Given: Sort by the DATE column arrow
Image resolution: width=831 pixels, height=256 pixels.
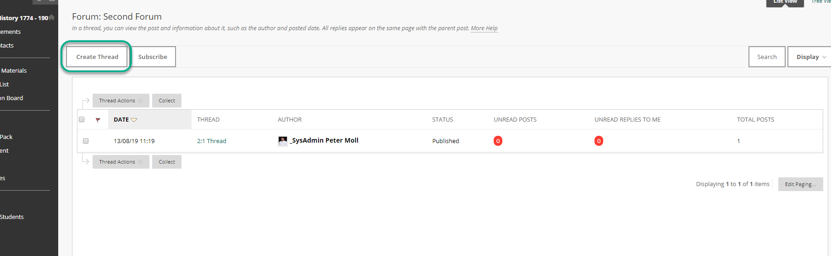Looking at the screenshot, I should click(x=134, y=120).
